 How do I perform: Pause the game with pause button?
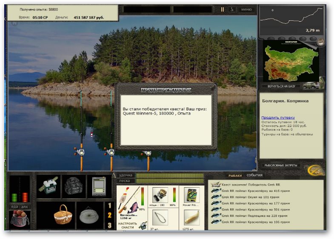(223, 10)
